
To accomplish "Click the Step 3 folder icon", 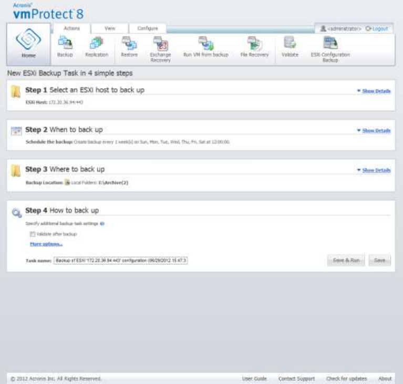I will tap(16, 171).
